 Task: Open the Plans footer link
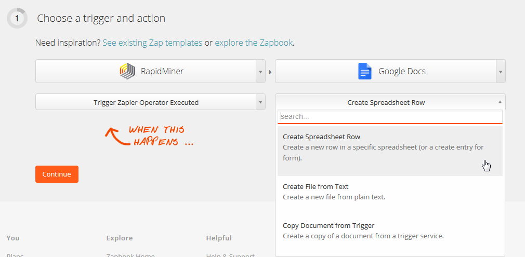[15, 255]
